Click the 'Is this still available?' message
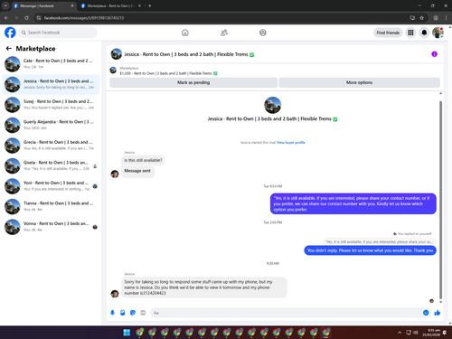 (143, 160)
